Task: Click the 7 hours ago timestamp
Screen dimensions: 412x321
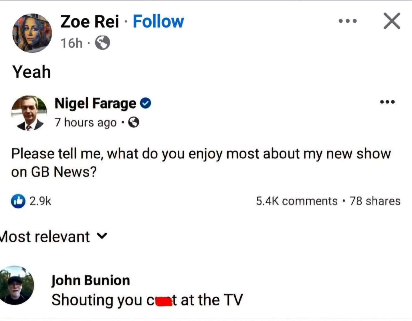Action: point(86,123)
